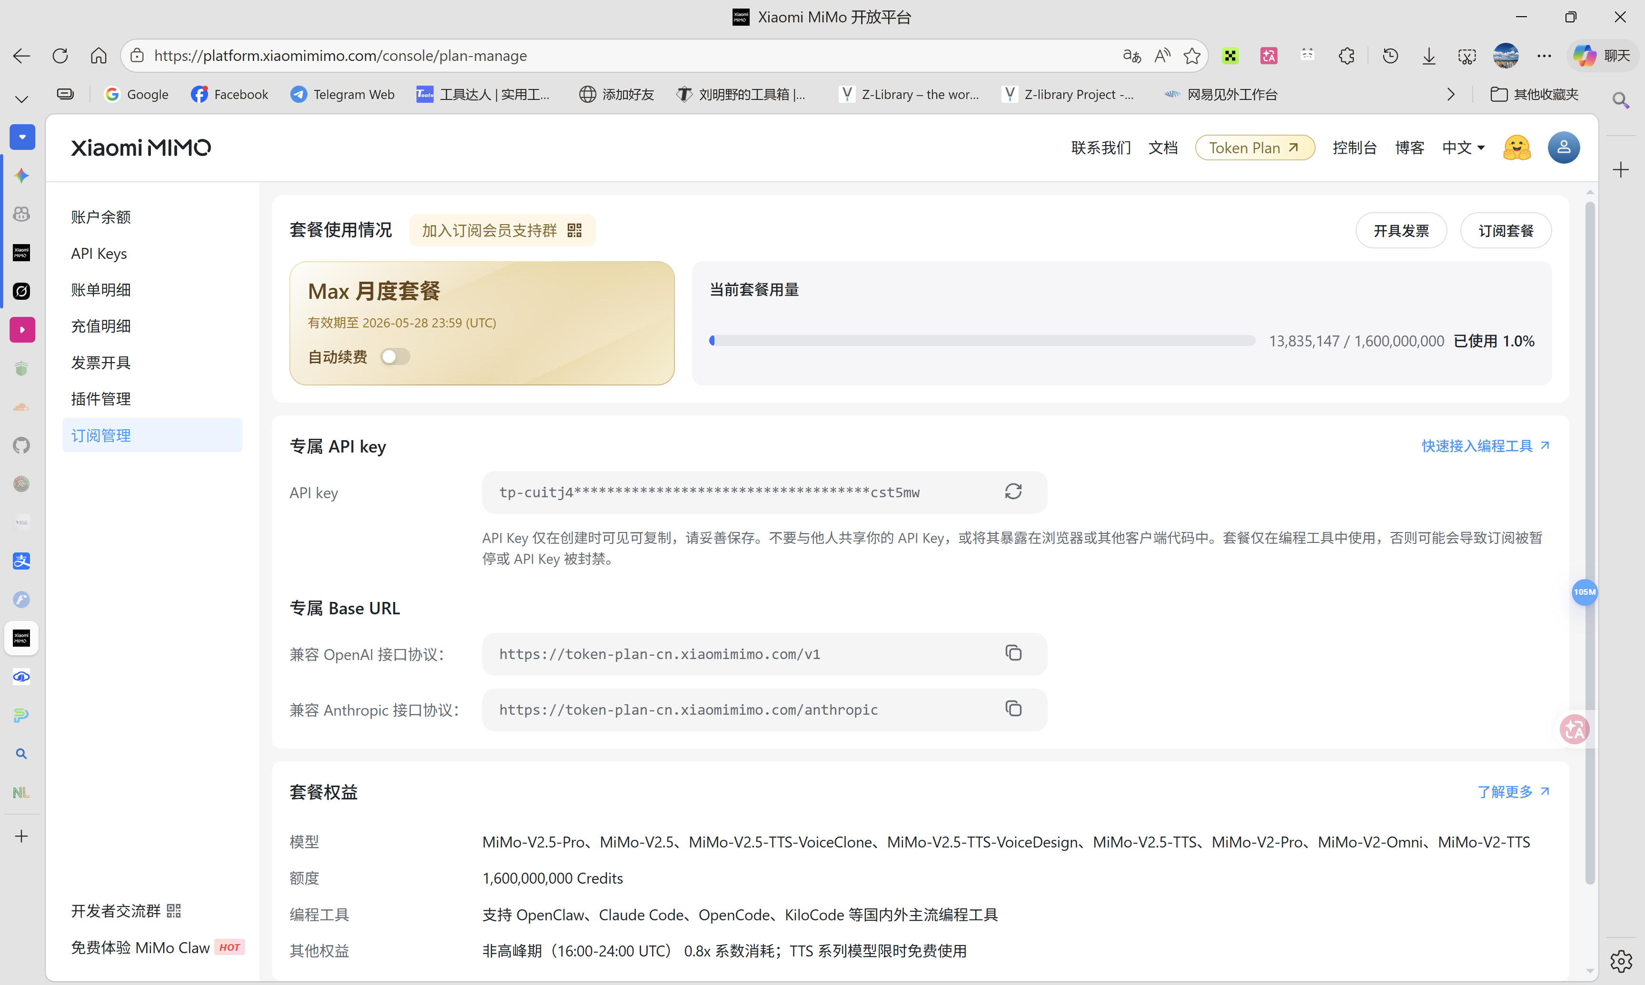1645x985 pixels.
Task: Select 订阅管理 in the sidebar
Action: (x=153, y=435)
